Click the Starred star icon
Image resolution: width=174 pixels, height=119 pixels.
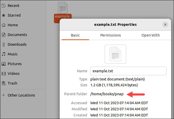(4, 15)
